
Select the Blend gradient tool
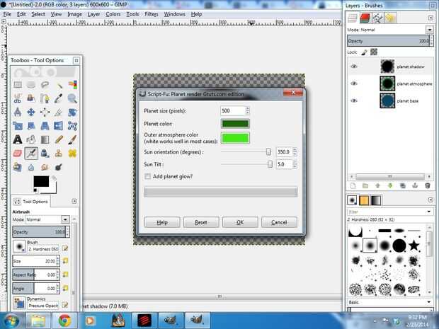45,139
